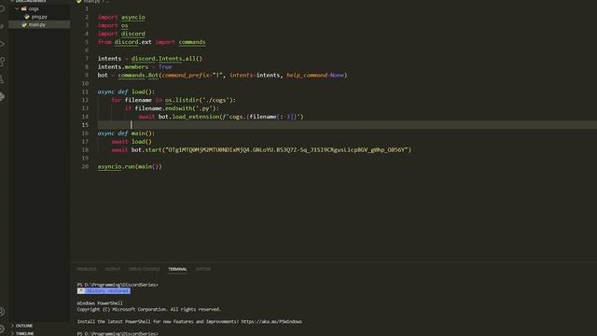Click the 'import os' line
Viewport: 597px width, 336px height.
(113, 25)
